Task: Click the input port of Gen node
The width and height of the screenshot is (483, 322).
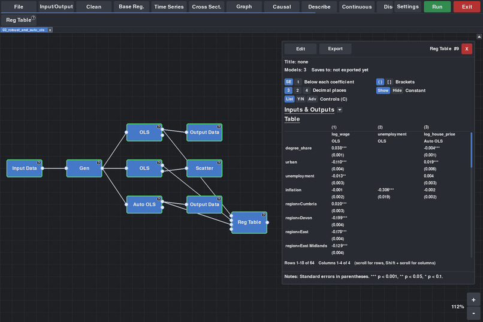Action: 67,168
